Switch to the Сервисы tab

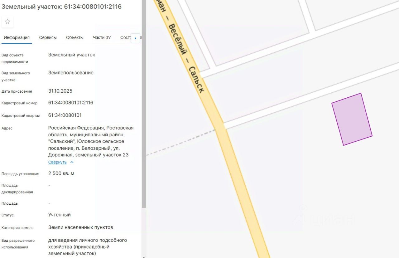coord(48,37)
